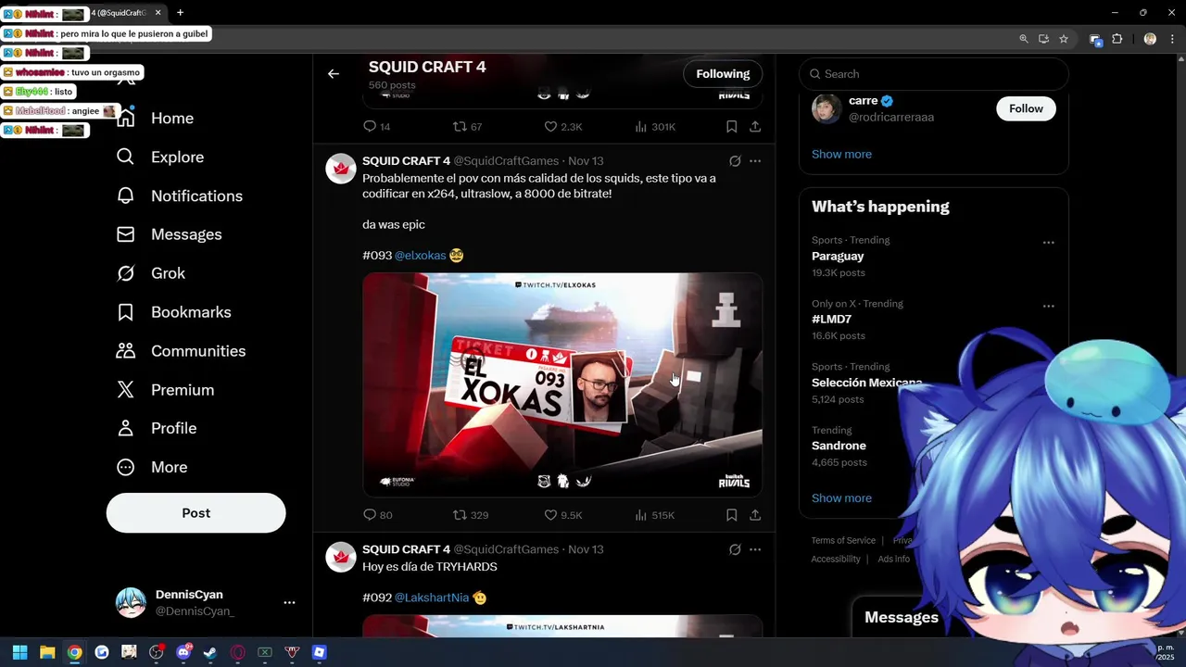
Task: Bookmark the post with 301K views
Action: pos(731,127)
